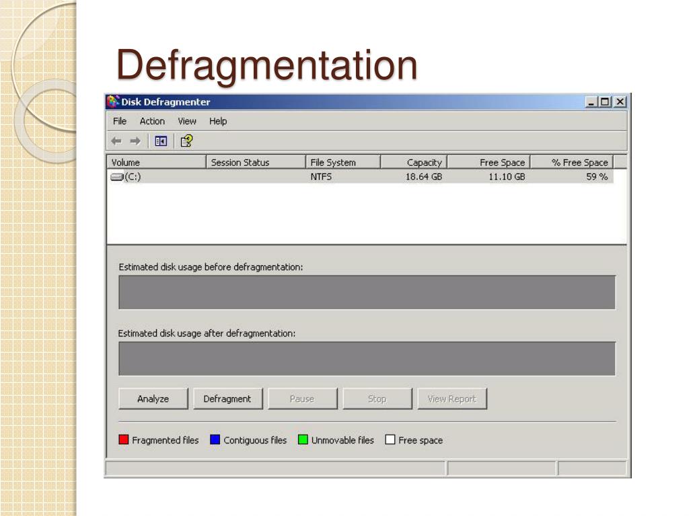
Task: Click the disk usage before defragmentation bar
Action: click(x=367, y=292)
